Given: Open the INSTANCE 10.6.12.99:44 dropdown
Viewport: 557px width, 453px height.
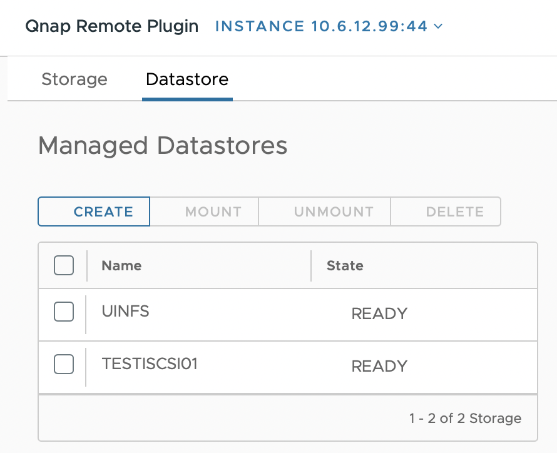Looking at the screenshot, I should pos(321,26).
